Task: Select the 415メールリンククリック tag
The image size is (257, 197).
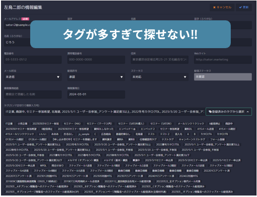Action: pos(20,134)
